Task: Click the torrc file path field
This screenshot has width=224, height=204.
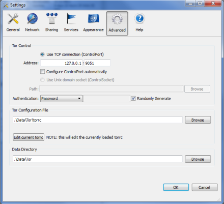Action: tap(98, 120)
